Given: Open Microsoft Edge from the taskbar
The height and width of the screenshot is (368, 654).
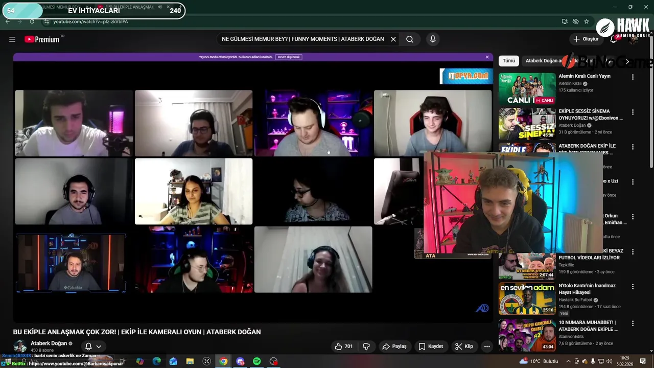Looking at the screenshot, I should point(156,361).
